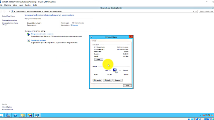Viewport: 214px width, 120px height.
Task: Expand the chevron after All Control Panel Items
Action: click(x=42, y=11)
